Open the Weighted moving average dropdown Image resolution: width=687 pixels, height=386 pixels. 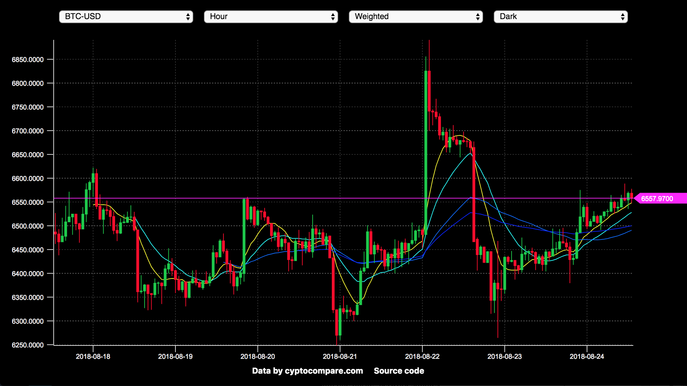[x=416, y=16]
